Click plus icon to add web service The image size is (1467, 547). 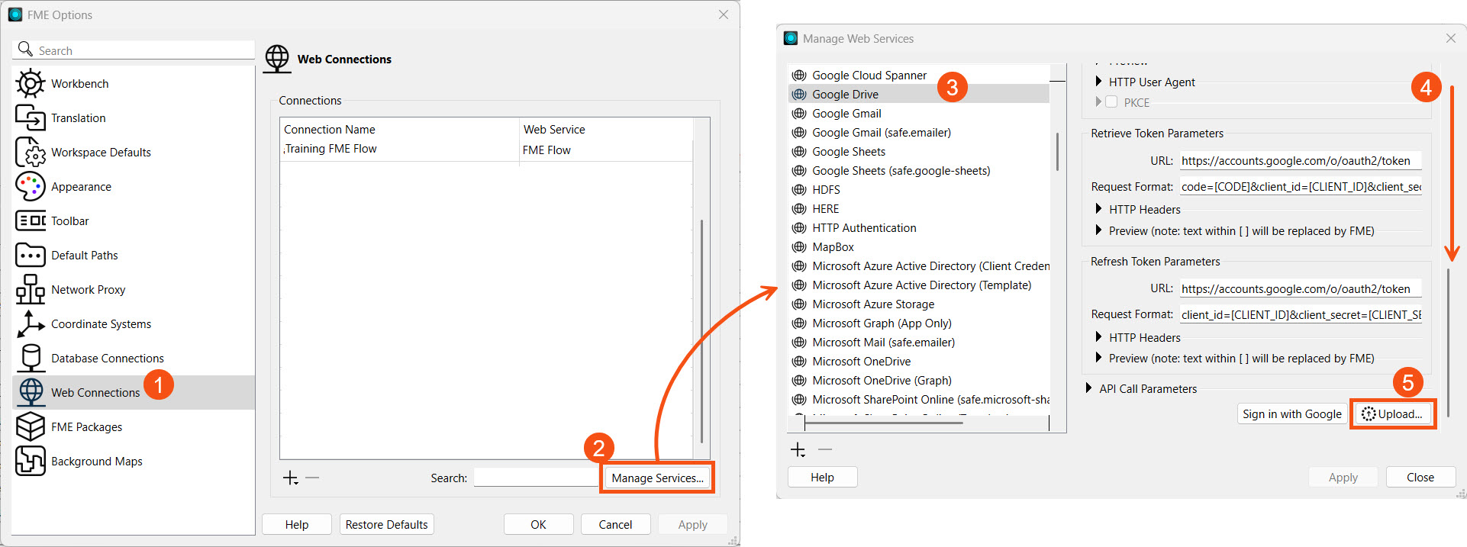[798, 450]
